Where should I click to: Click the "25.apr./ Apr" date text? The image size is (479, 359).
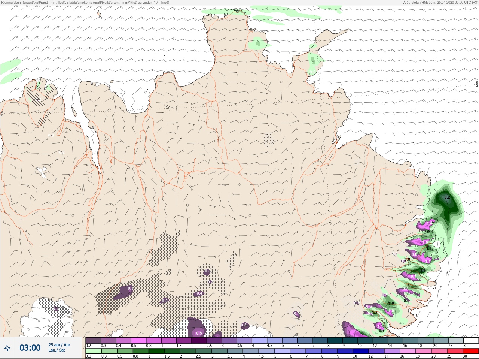click(59, 345)
